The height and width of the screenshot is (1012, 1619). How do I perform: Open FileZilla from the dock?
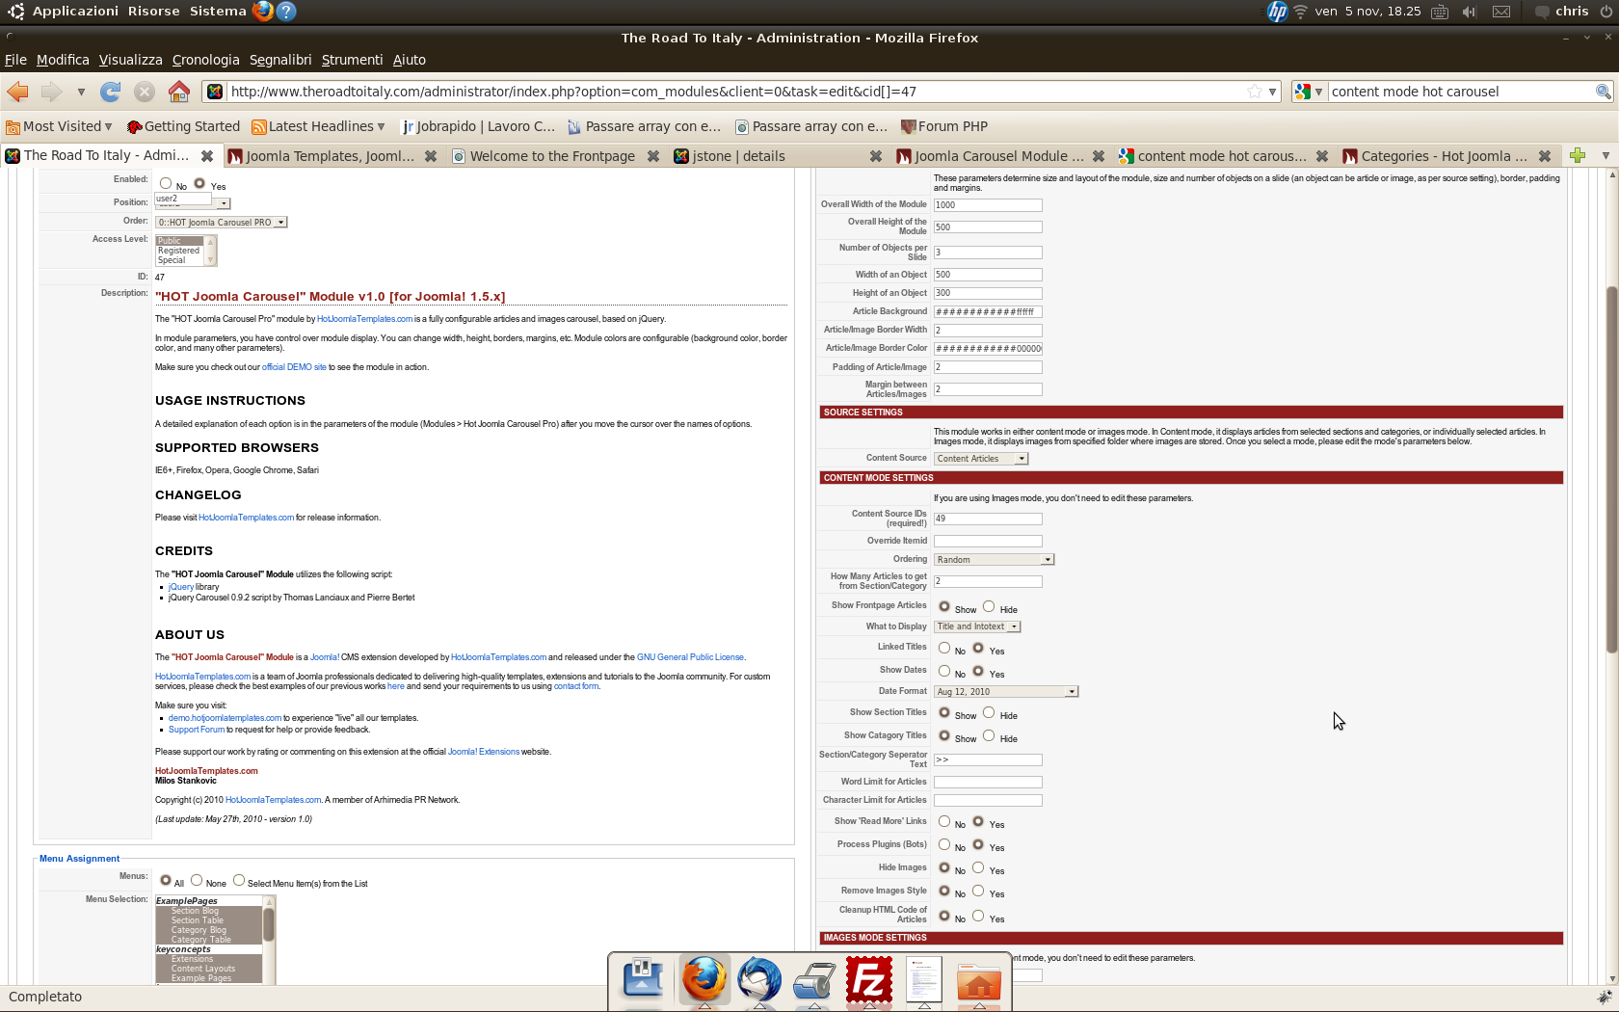point(869,979)
